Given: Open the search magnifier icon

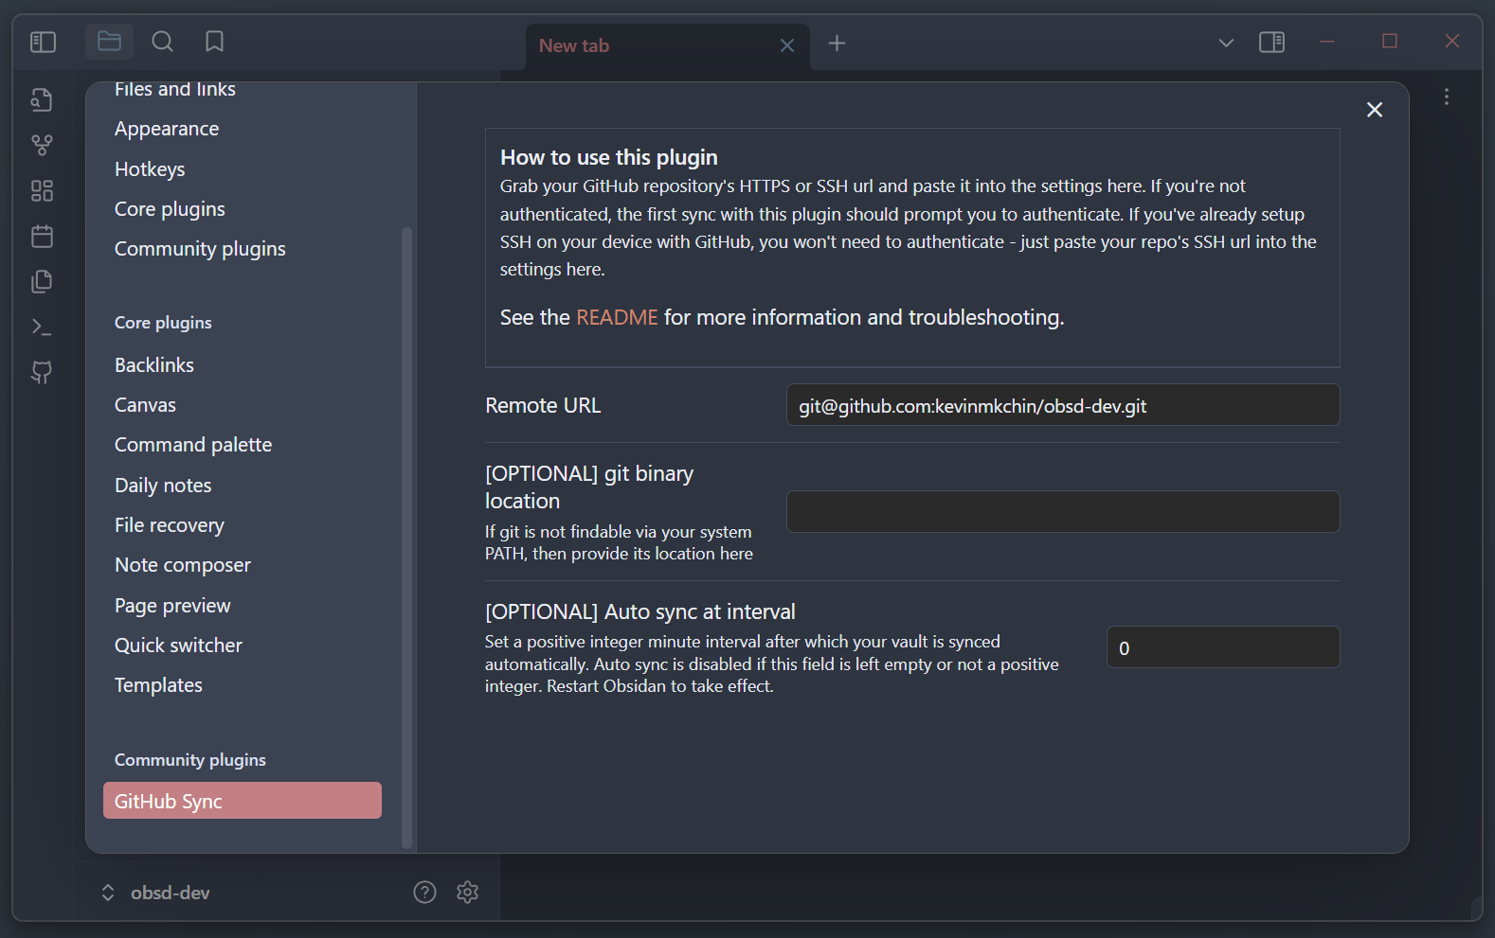Looking at the screenshot, I should 162,42.
